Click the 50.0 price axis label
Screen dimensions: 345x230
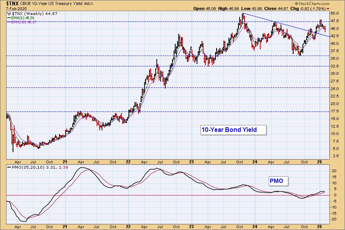334,13
